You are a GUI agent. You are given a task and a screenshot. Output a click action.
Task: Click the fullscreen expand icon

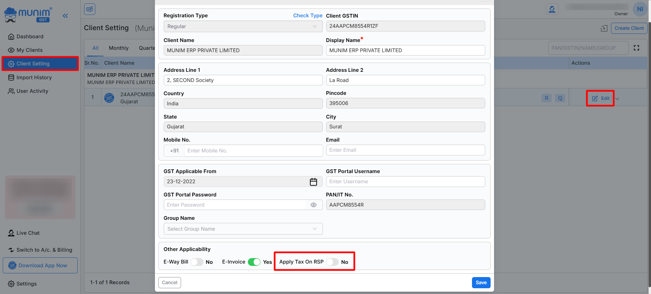click(x=636, y=48)
